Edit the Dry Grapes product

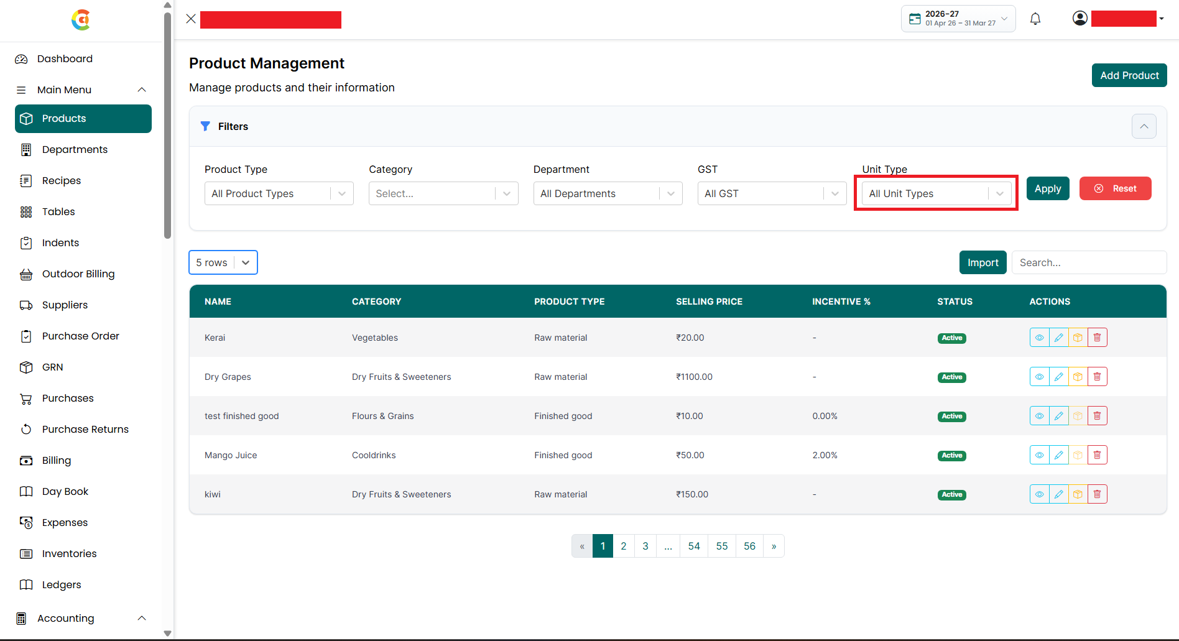(x=1058, y=377)
